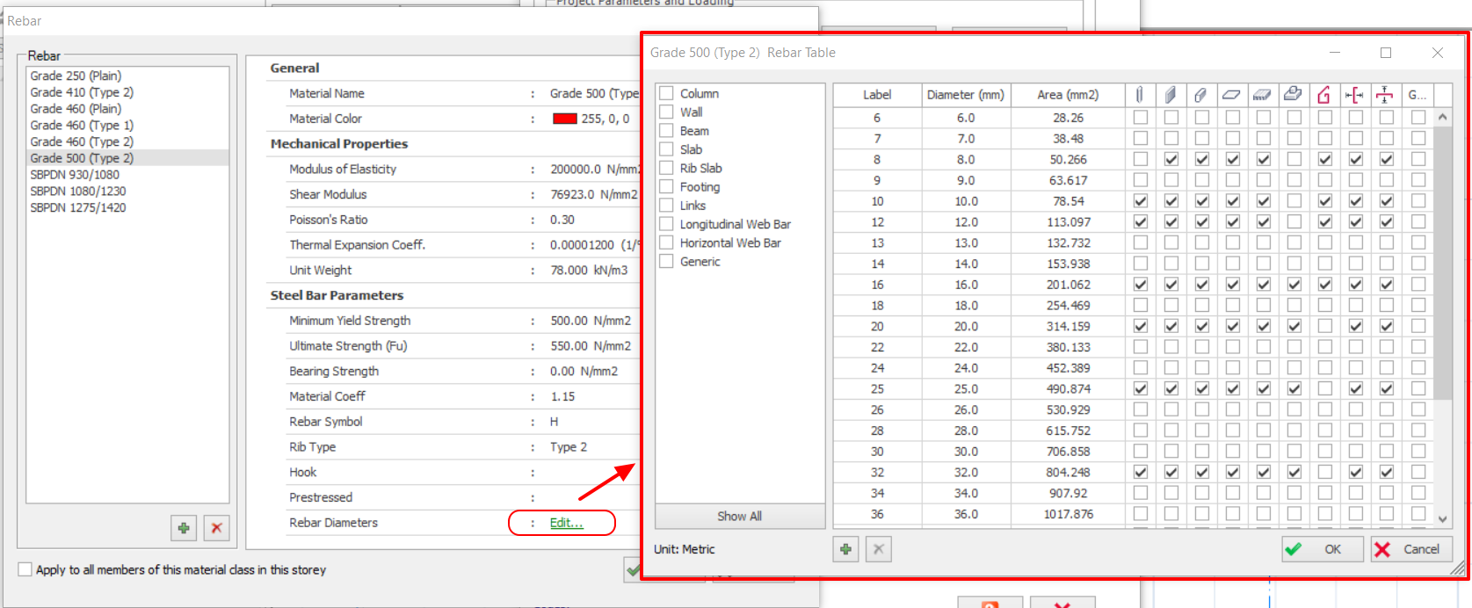The height and width of the screenshot is (608, 1472).
Task: Tick the Column checkbox in the filter list
Action: (x=667, y=93)
